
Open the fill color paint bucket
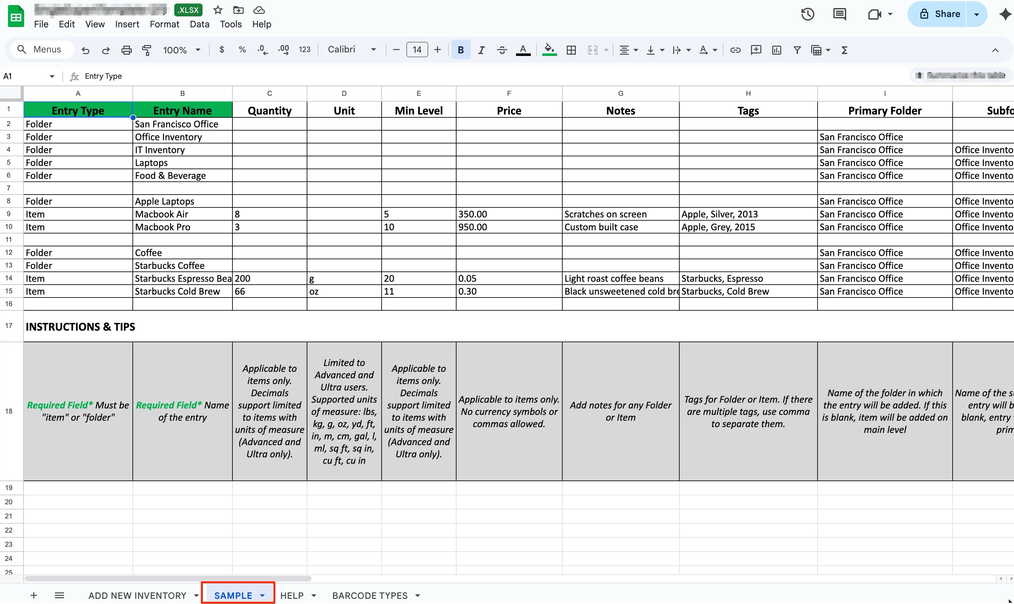[549, 50]
